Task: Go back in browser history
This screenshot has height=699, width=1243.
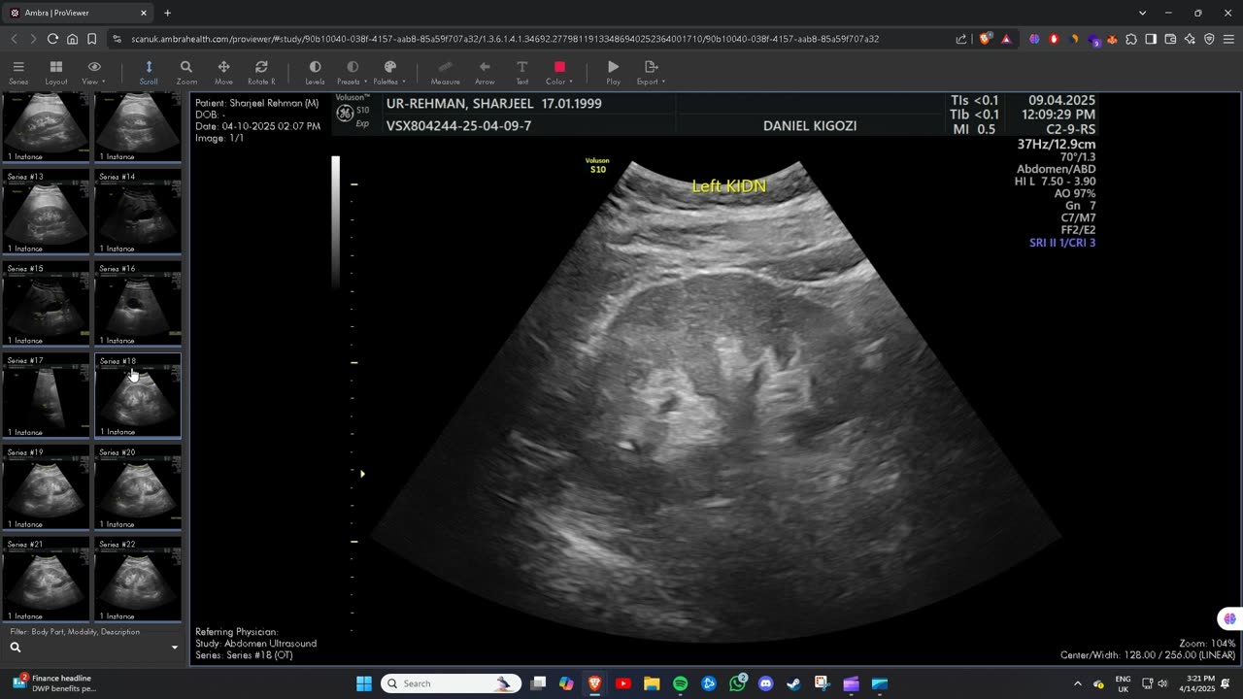Action: point(14,39)
